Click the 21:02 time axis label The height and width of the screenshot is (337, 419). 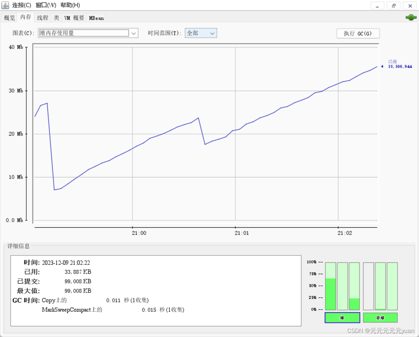(345, 233)
